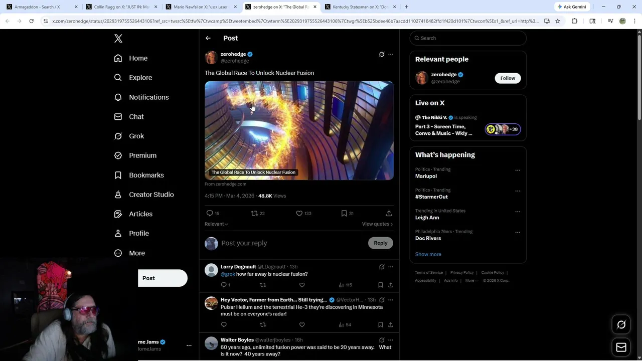Click Show more under What's happening
The image size is (642, 361).
pyautogui.click(x=428, y=254)
